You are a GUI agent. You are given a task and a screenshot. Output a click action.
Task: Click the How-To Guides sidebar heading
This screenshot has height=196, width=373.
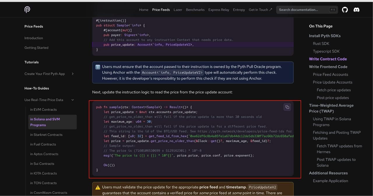coord(37,88)
